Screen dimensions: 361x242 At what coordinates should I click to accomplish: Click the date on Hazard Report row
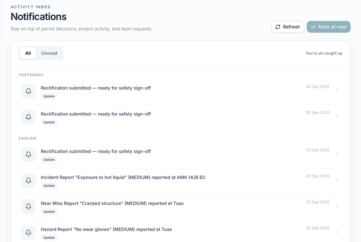318,228
